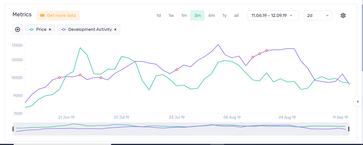
Task: Click the crown icon on Get more data
Action: (42, 15)
